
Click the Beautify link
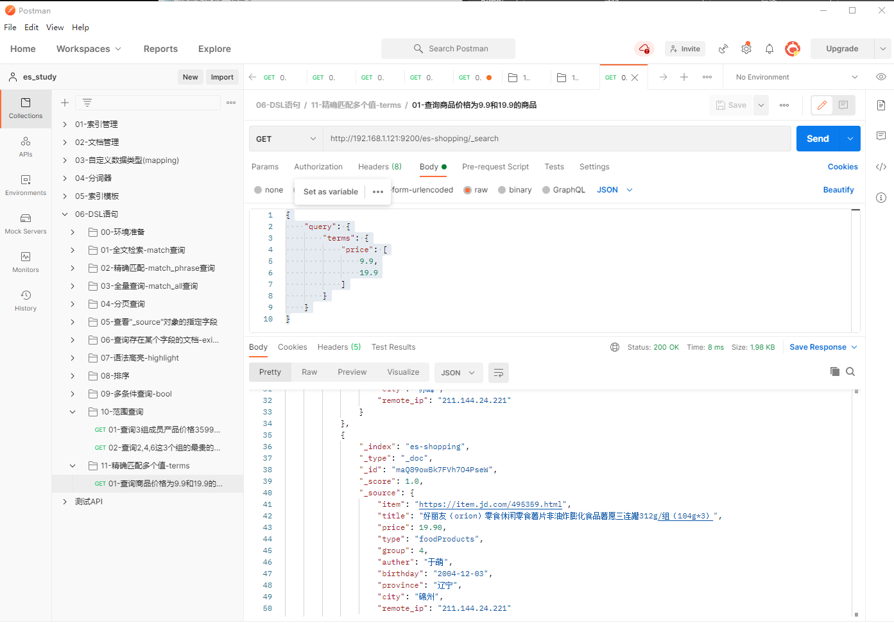838,190
